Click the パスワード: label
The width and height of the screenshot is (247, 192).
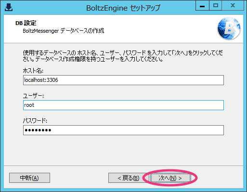coord(35,121)
